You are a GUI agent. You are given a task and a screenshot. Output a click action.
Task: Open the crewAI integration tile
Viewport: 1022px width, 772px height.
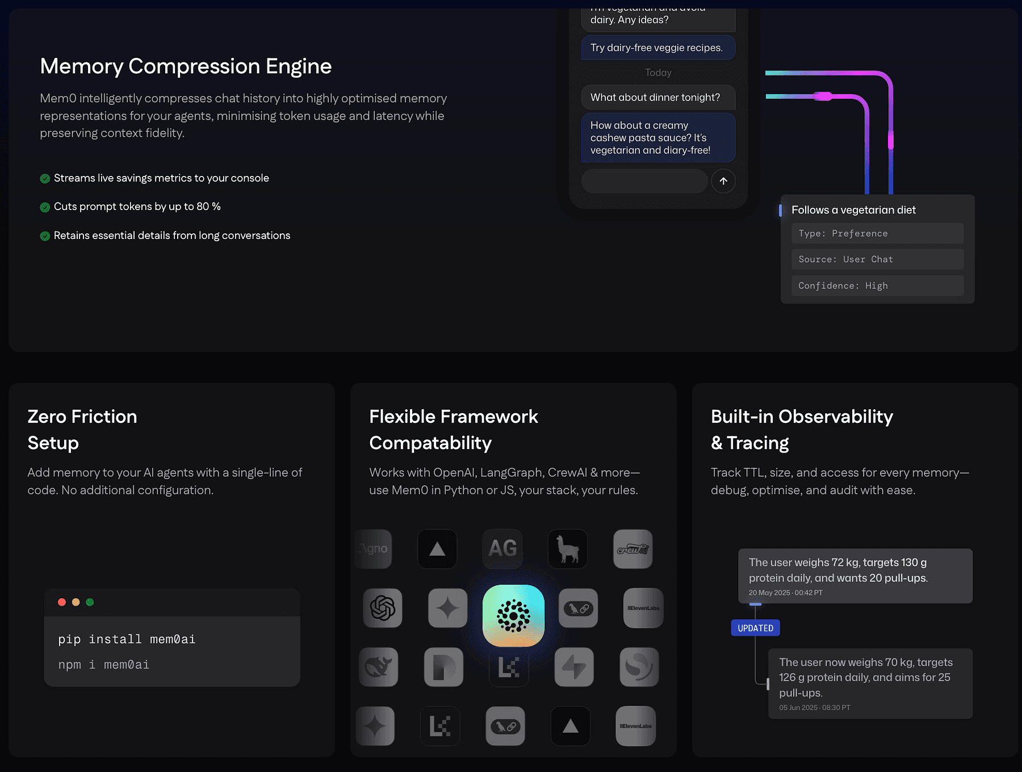pos(633,549)
